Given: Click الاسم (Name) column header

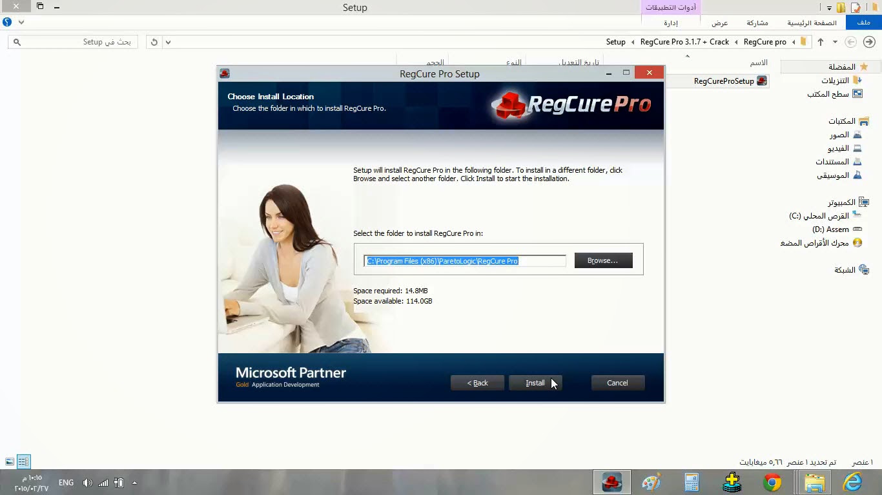Looking at the screenshot, I should (758, 63).
